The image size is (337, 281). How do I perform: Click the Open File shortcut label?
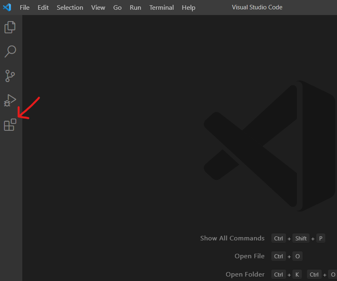click(x=249, y=256)
